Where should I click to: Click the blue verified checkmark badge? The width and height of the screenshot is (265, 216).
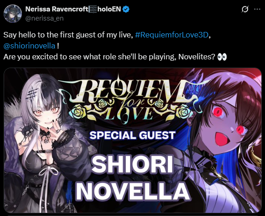[126, 9]
